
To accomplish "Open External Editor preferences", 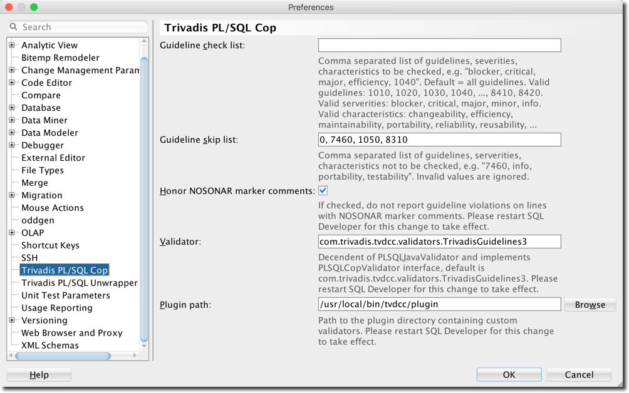I will coord(53,158).
